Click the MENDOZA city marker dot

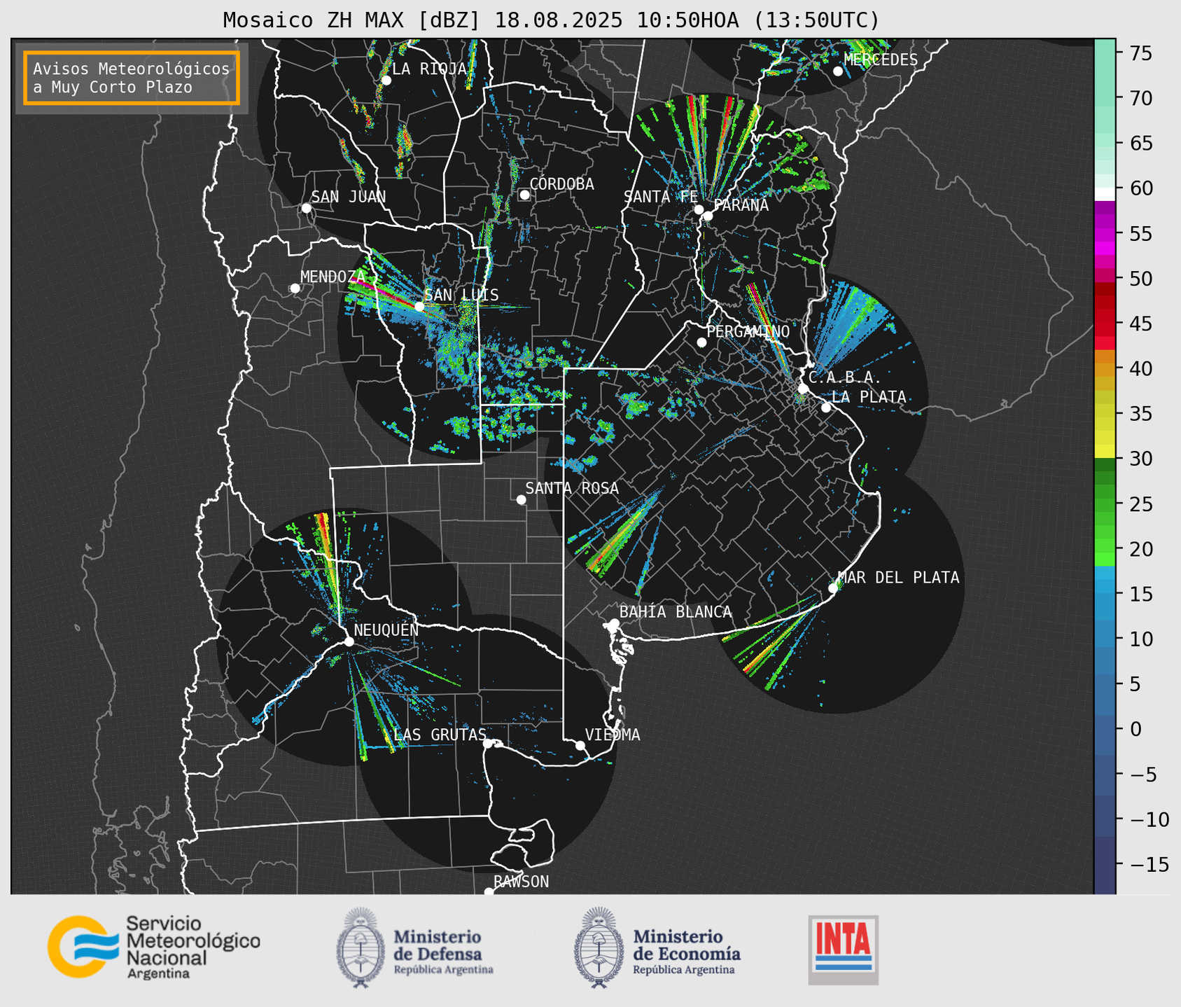coord(295,289)
